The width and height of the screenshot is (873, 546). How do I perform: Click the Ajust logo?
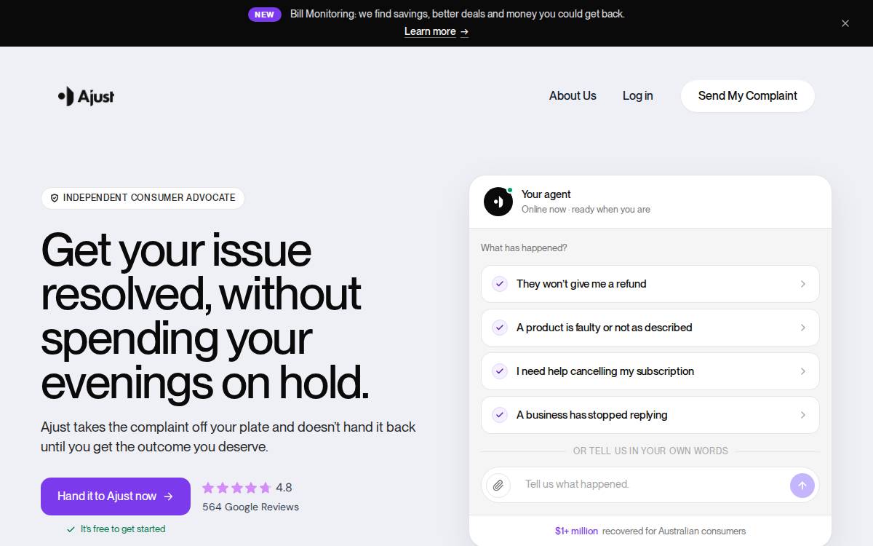86,96
